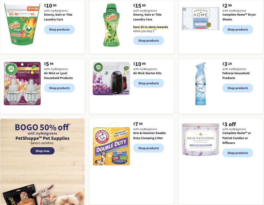Open the Rejuvenating Lavender Vanilla candle image
Screen dimensions: 264x205
click(x=200, y=139)
